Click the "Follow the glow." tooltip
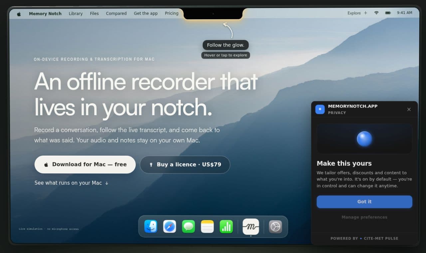This screenshot has width=426, height=253. click(x=226, y=45)
